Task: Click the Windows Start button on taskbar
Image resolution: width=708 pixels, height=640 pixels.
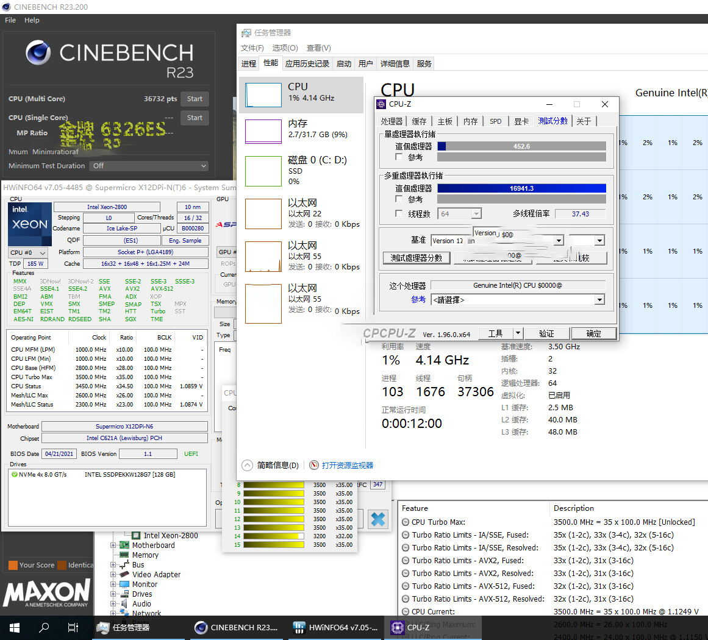Action: (14, 627)
